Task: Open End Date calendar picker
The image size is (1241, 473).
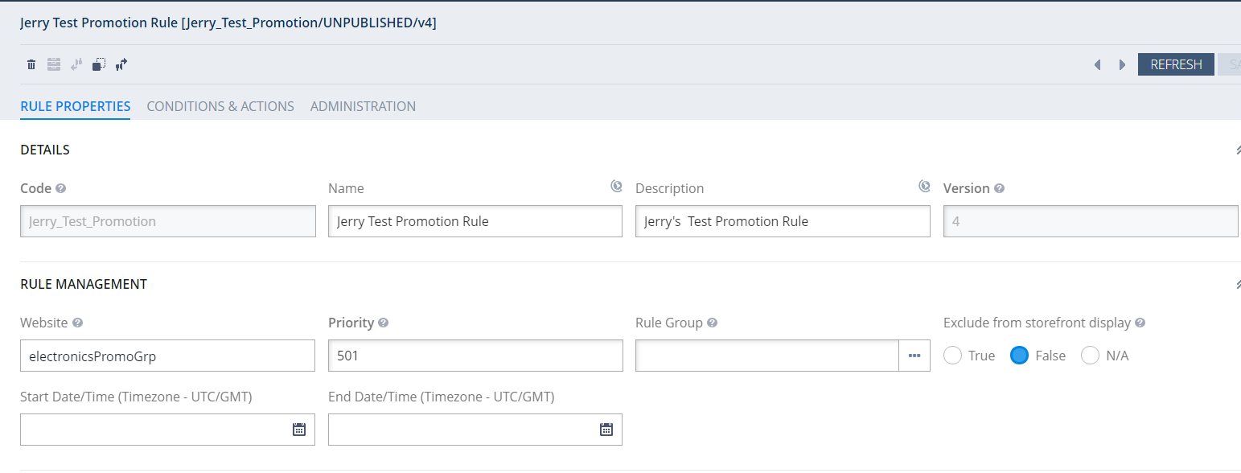Action: pyautogui.click(x=606, y=430)
